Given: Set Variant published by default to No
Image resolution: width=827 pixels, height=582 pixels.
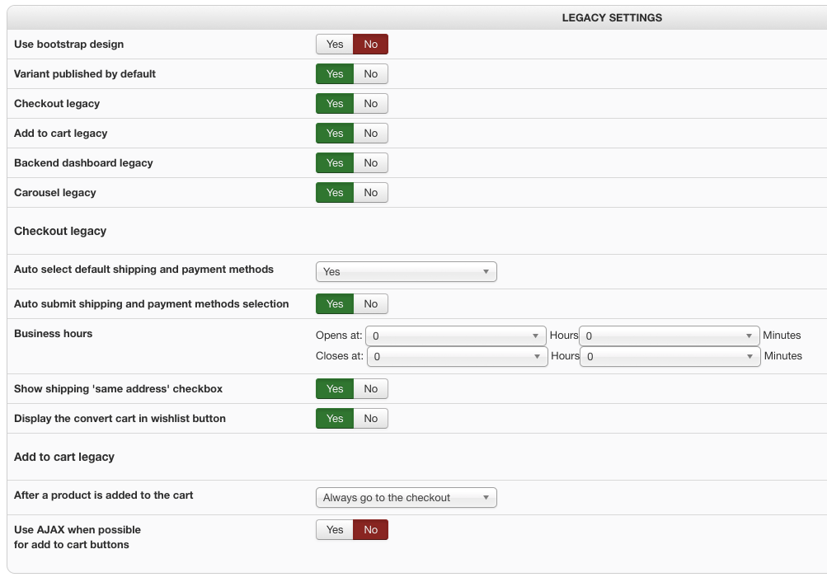Looking at the screenshot, I should tap(371, 74).
